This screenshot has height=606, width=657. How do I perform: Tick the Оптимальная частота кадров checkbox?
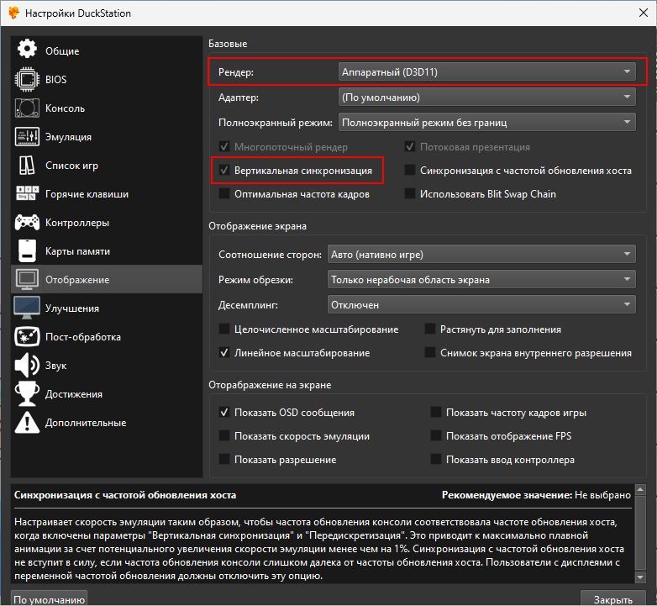[x=224, y=193]
